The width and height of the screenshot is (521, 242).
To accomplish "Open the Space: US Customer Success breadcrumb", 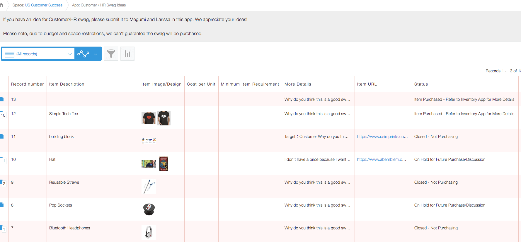I will 37,5.
